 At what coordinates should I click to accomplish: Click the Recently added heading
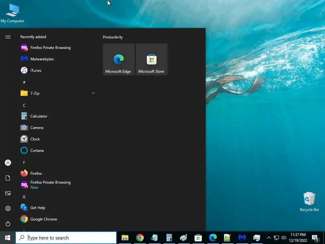[x=33, y=37]
